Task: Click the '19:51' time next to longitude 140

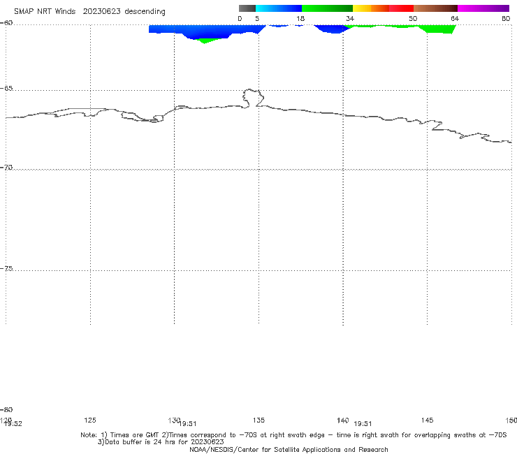Action: pos(363,424)
